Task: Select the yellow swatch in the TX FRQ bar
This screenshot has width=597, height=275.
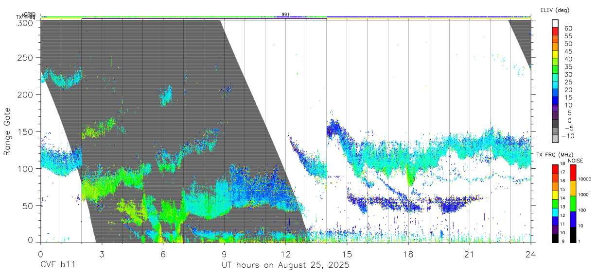Action: tap(555, 195)
